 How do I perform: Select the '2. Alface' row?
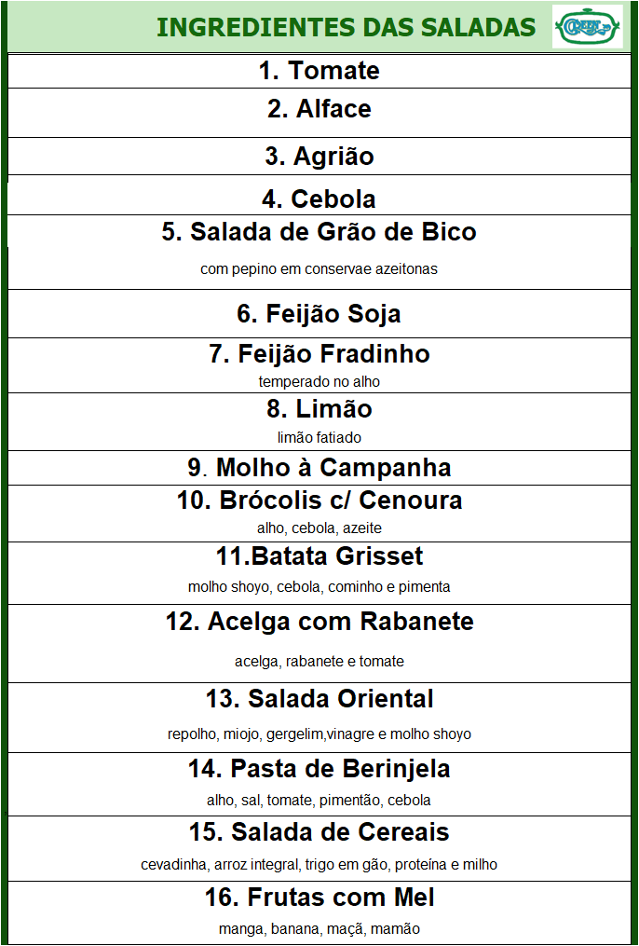click(x=319, y=113)
